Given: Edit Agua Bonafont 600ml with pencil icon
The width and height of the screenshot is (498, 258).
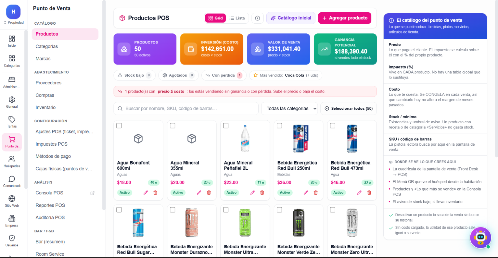Looking at the screenshot, I should coord(146,192).
